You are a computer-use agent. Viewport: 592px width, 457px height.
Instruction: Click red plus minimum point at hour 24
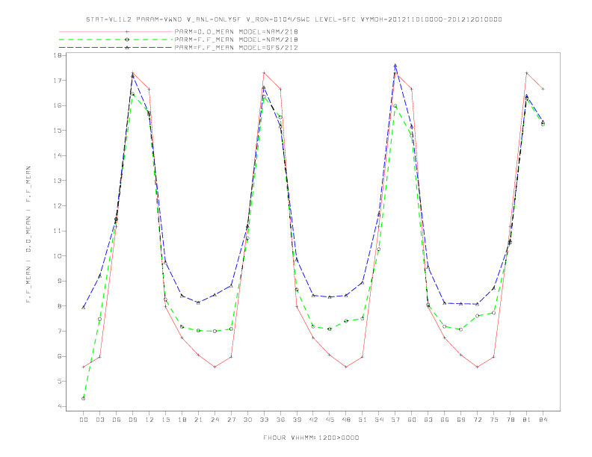215,367
